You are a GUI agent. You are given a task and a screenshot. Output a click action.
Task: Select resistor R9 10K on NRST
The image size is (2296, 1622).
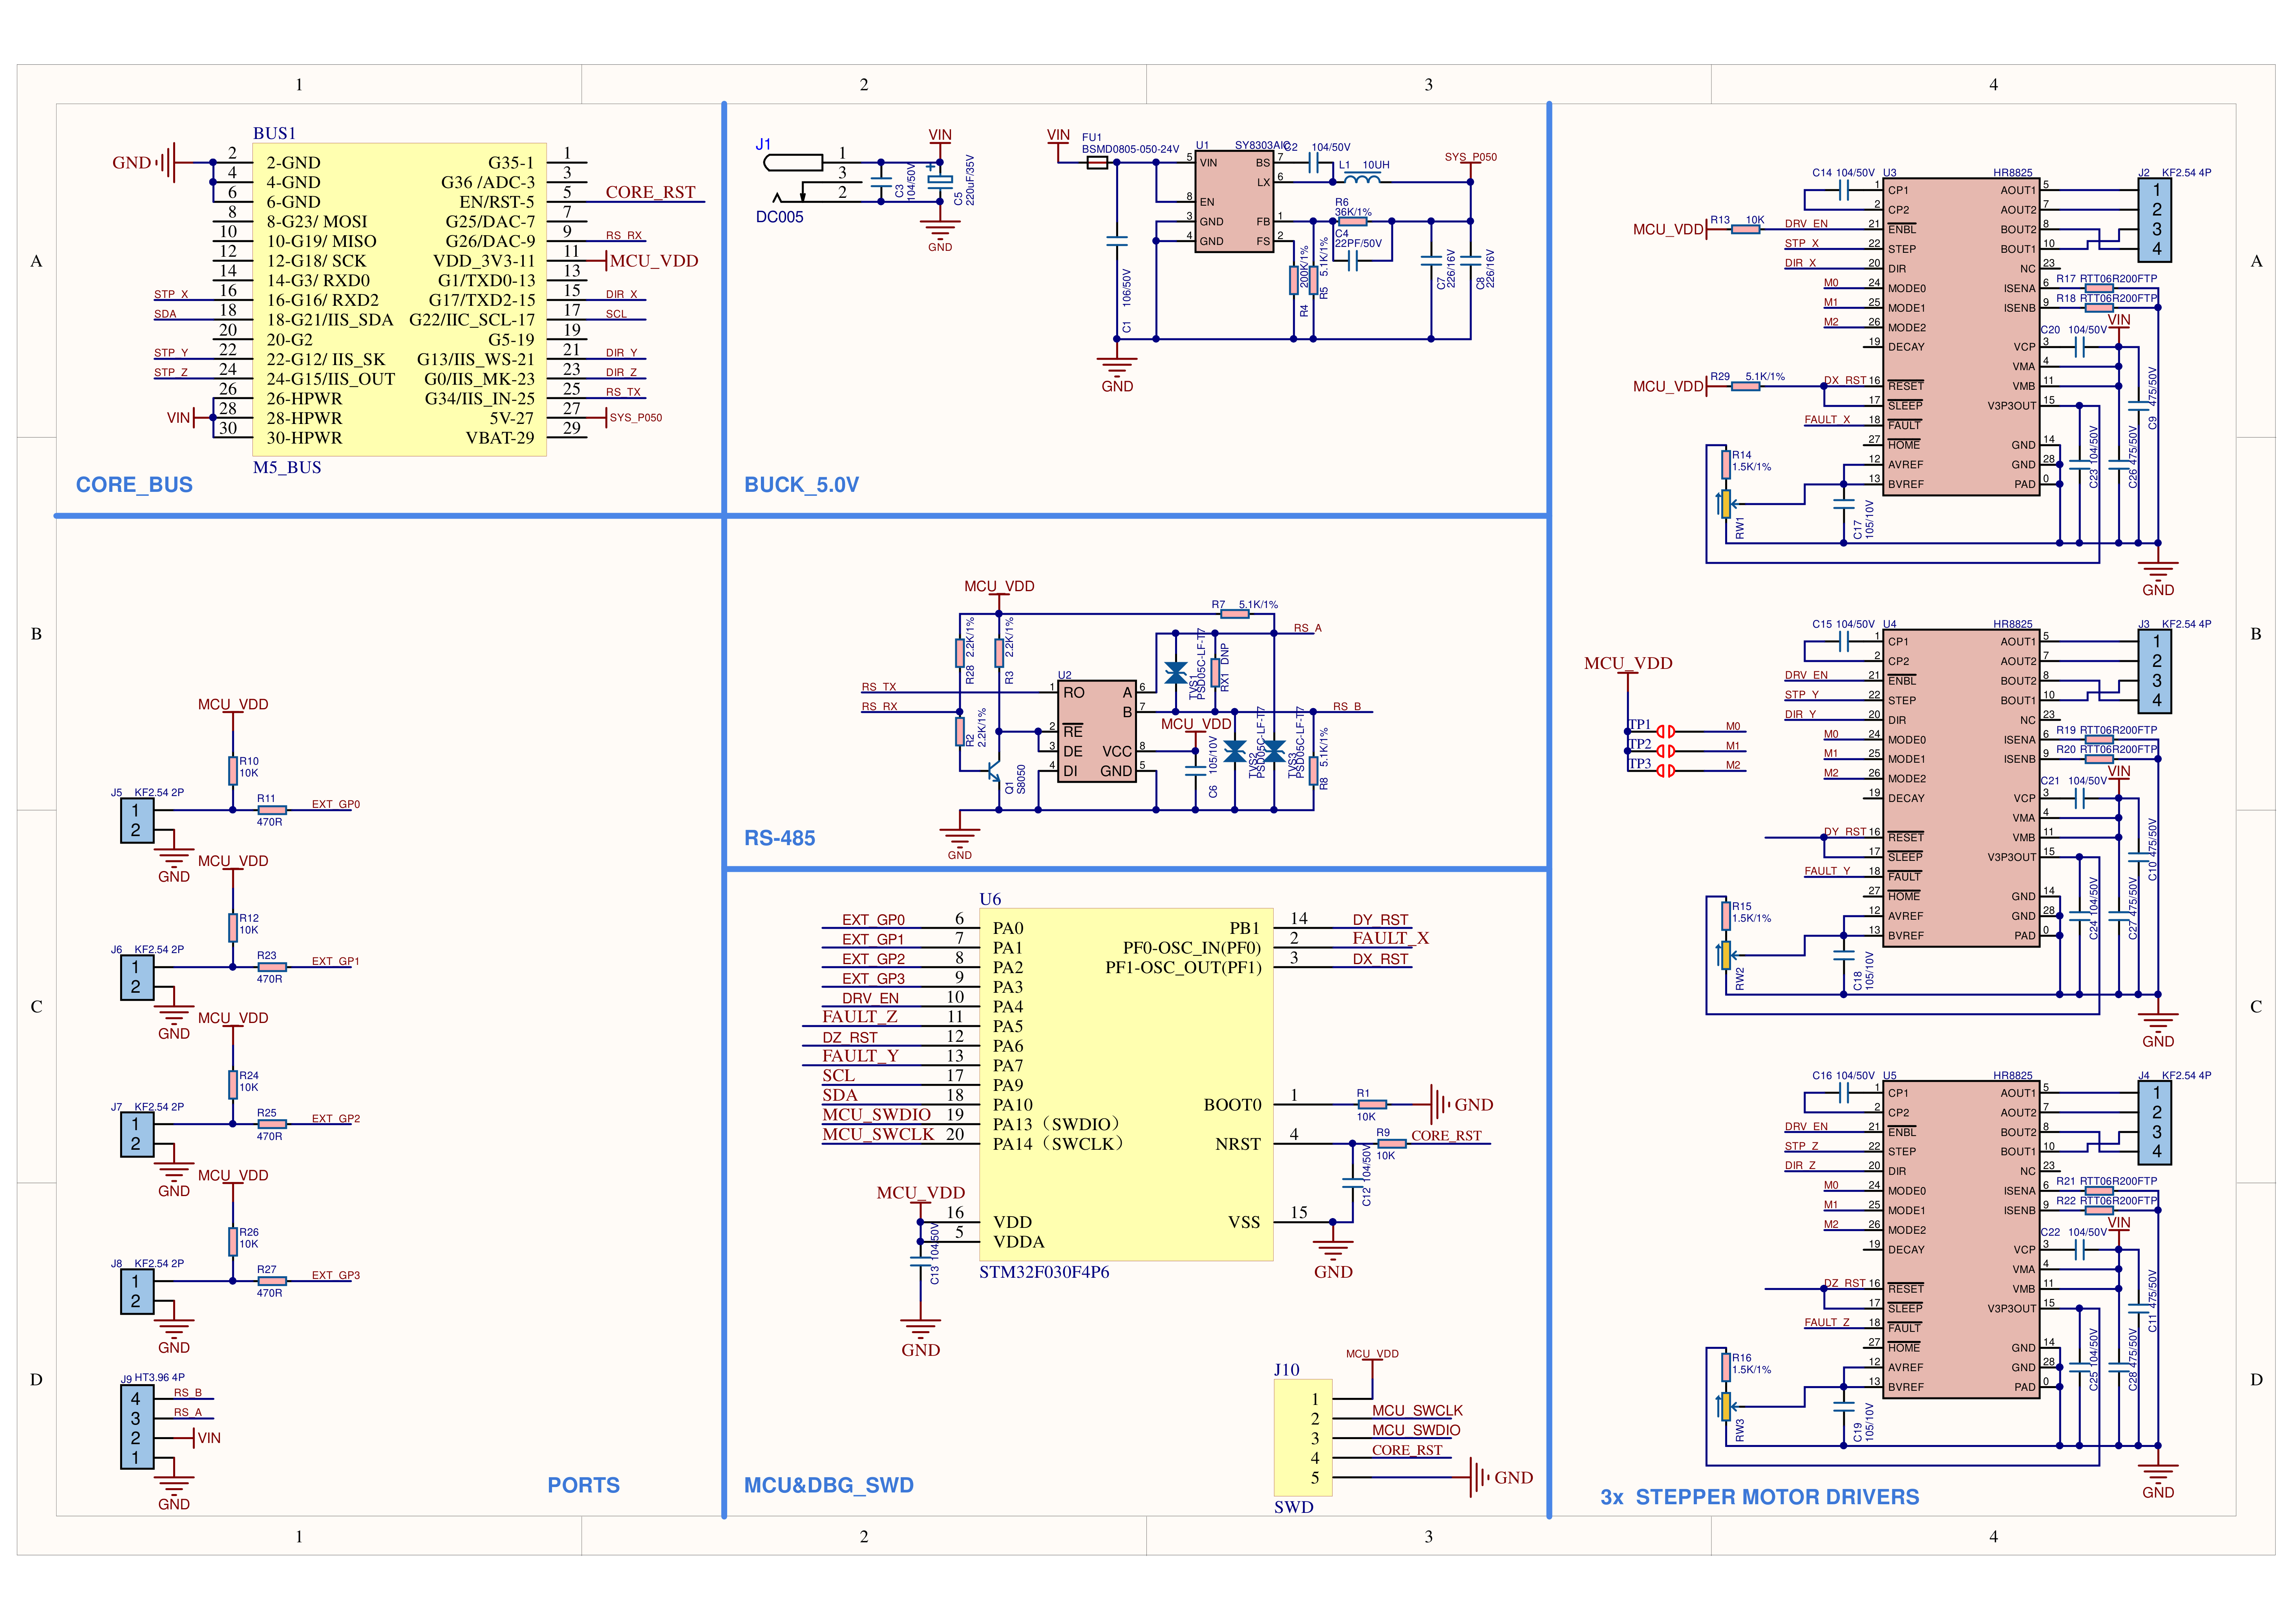tap(1391, 1143)
